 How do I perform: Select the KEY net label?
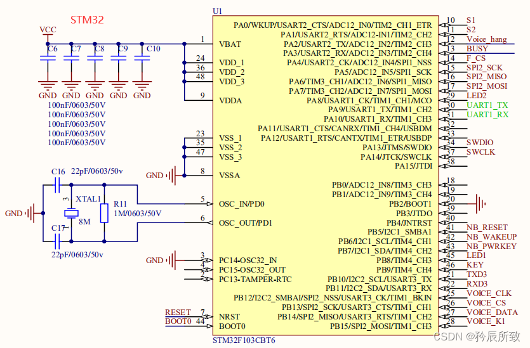click(475, 265)
